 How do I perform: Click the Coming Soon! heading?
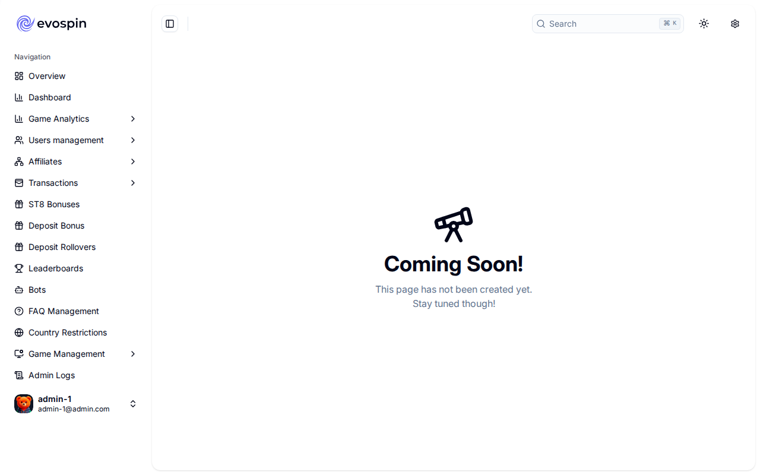coord(454,264)
